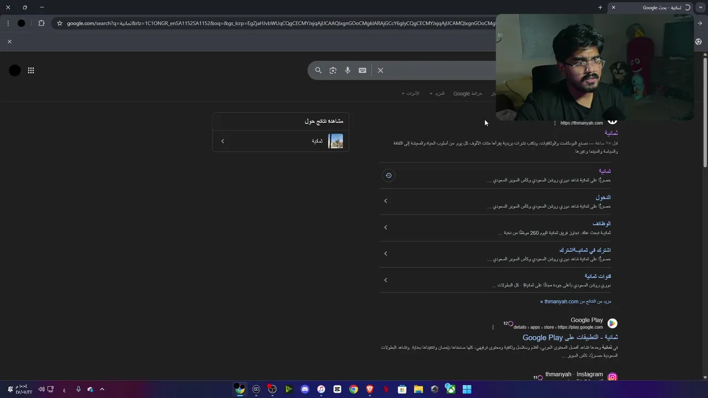Image resolution: width=708 pixels, height=398 pixels.
Task: Clear the search box with X
Action: [x=381, y=70]
